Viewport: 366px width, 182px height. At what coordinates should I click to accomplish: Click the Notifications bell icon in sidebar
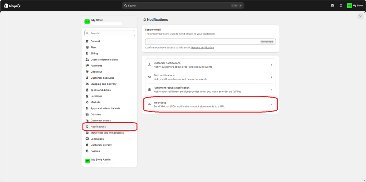click(x=87, y=126)
